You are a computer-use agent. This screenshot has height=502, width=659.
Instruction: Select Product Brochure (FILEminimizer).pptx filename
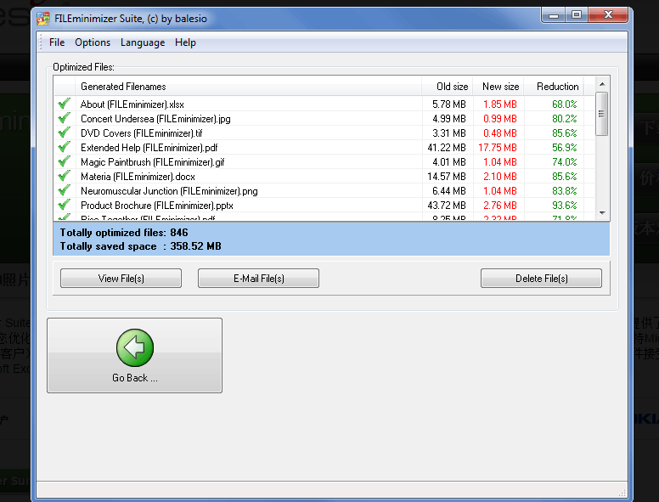point(157,206)
